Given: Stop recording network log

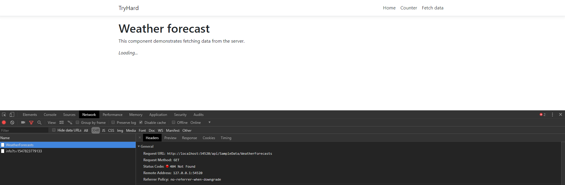Looking at the screenshot, I should click(4, 123).
